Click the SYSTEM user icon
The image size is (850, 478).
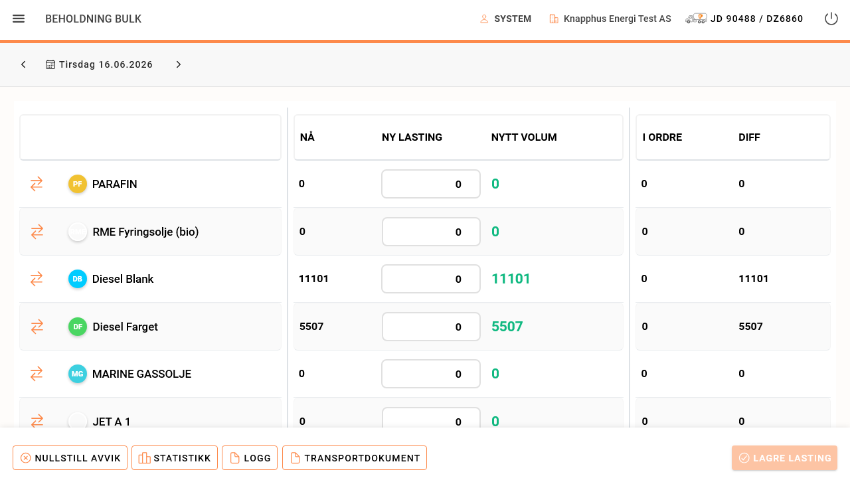(484, 19)
